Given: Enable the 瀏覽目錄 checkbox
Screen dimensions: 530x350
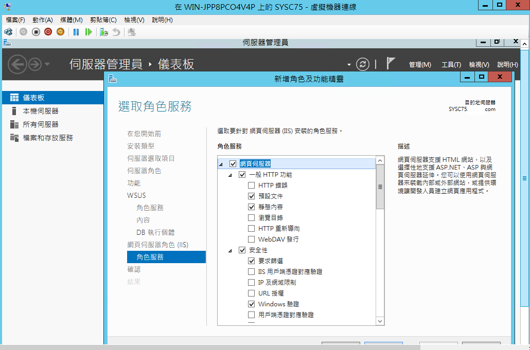Looking at the screenshot, I should (251, 218).
